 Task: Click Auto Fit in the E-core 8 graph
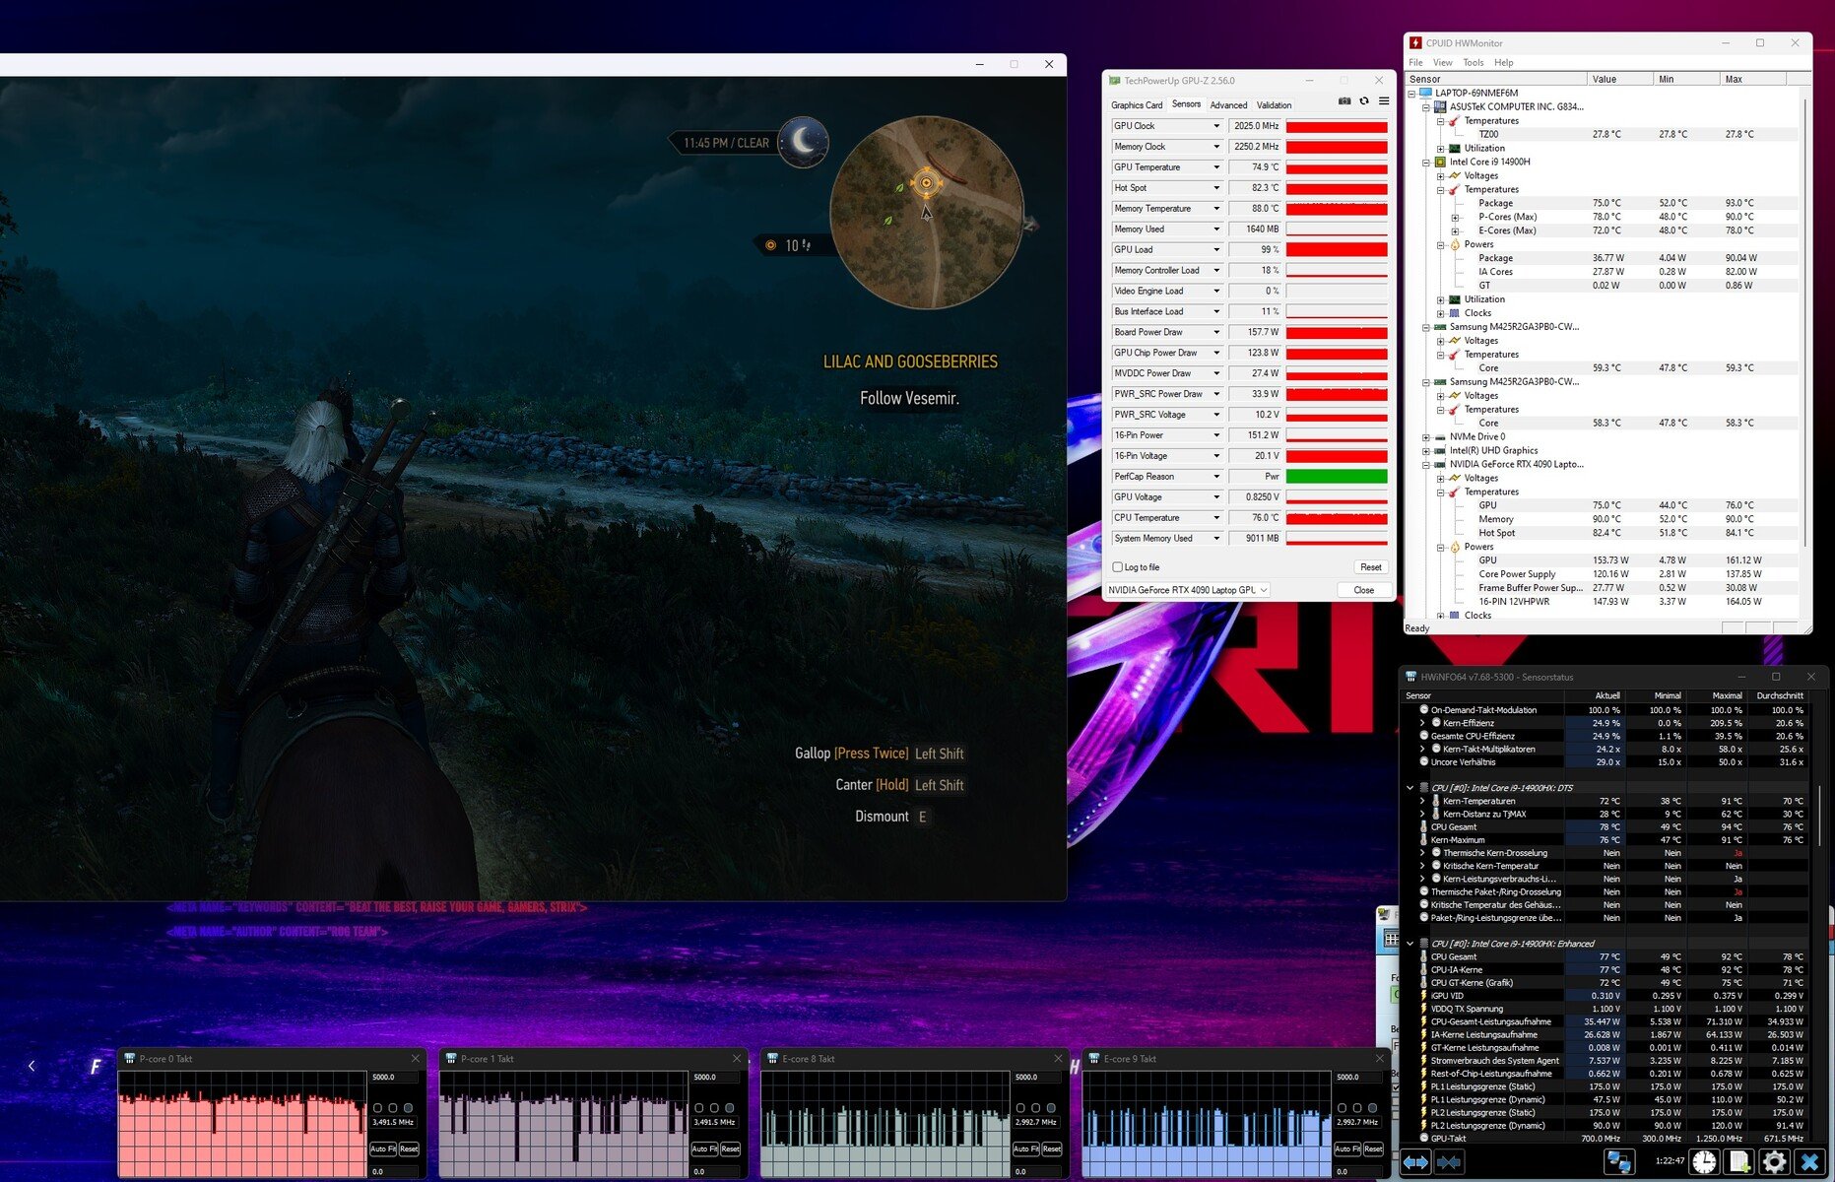[1025, 1149]
